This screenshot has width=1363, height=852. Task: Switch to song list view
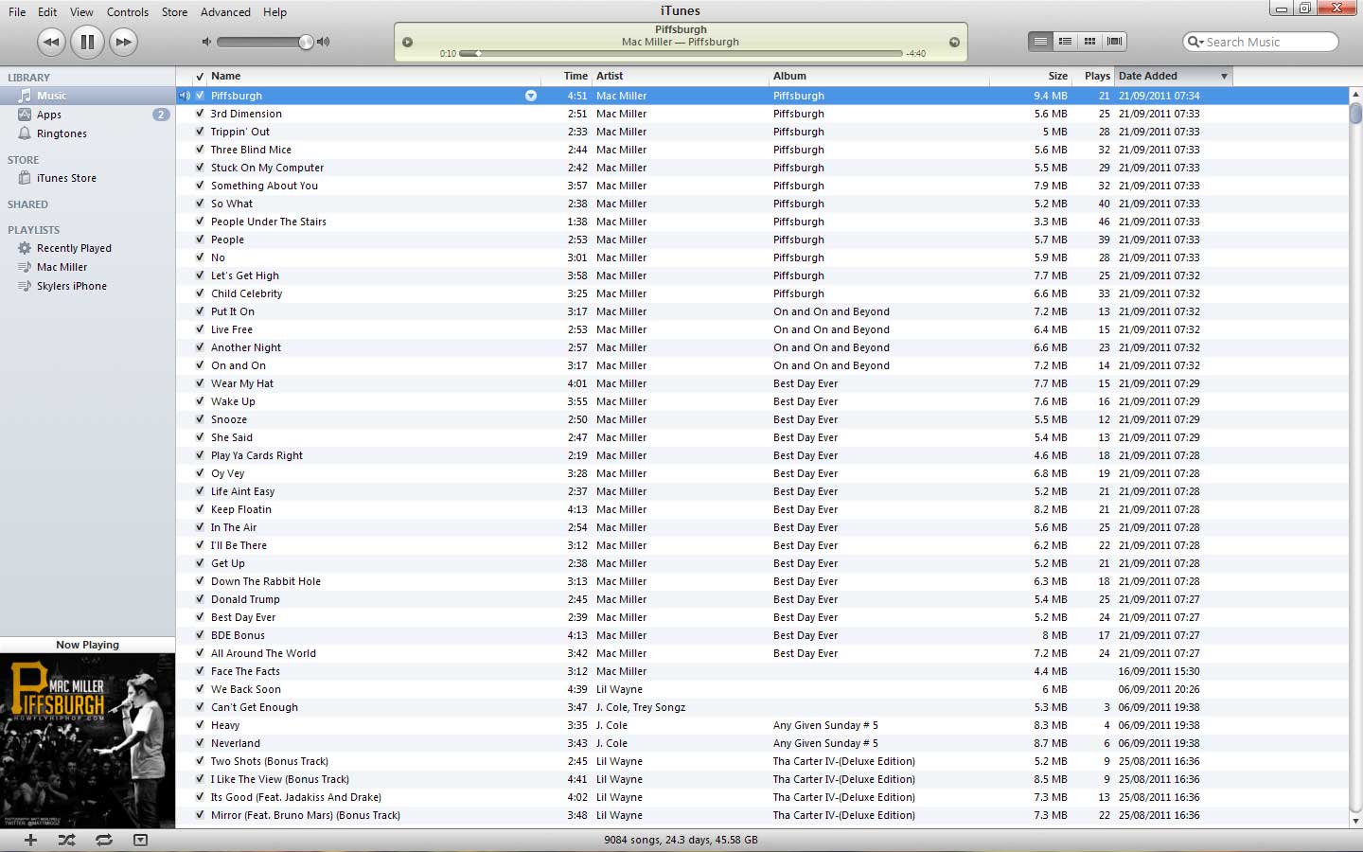[x=1040, y=42]
